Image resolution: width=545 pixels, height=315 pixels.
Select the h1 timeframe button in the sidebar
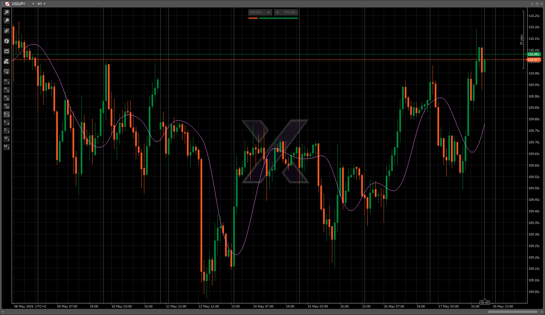(6, 115)
